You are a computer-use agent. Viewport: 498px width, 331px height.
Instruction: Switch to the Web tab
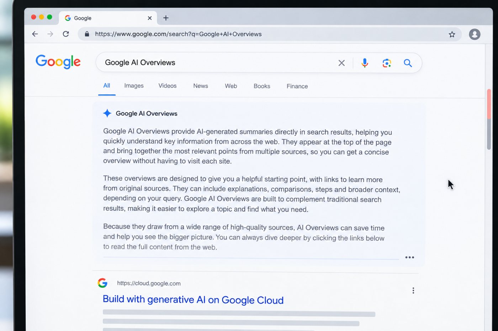(x=231, y=86)
